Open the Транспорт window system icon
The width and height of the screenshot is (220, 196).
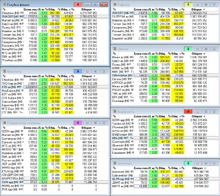115,163
